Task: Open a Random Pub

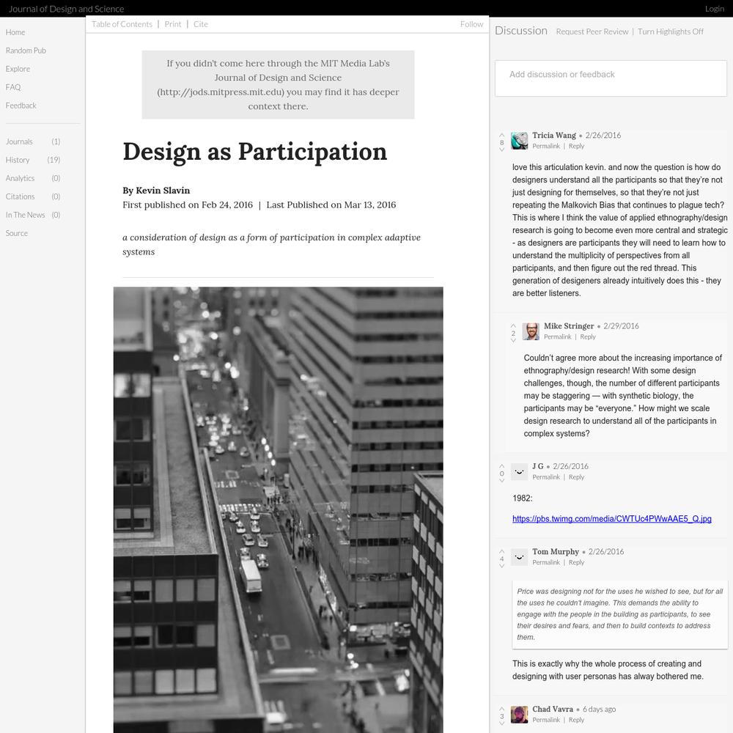Action: pyautogui.click(x=26, y=51)
